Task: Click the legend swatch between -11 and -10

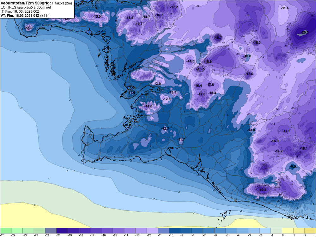Action: 164,231
